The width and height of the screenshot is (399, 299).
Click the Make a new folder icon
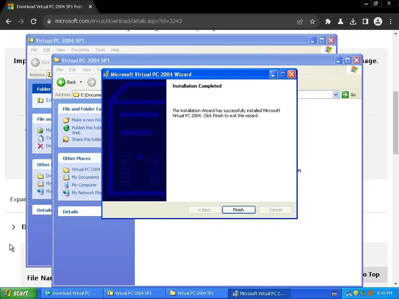pos(66,120)
